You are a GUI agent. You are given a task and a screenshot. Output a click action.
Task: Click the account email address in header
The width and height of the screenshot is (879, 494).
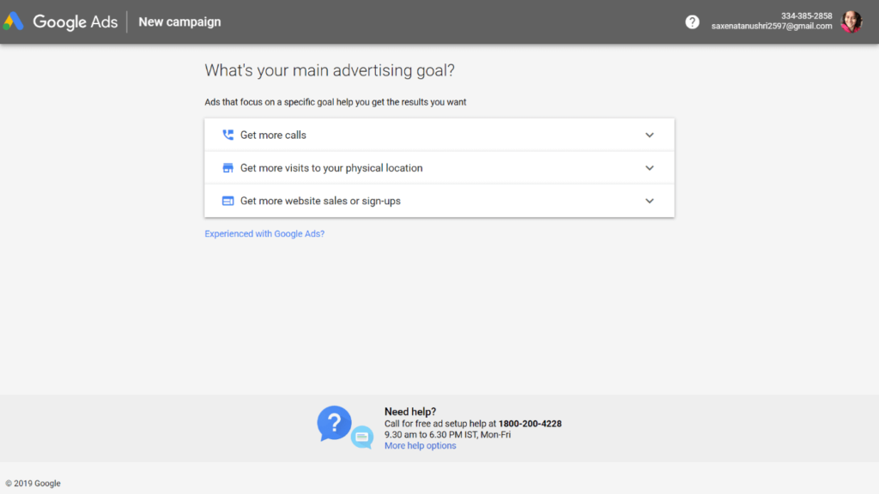[771, 27]
